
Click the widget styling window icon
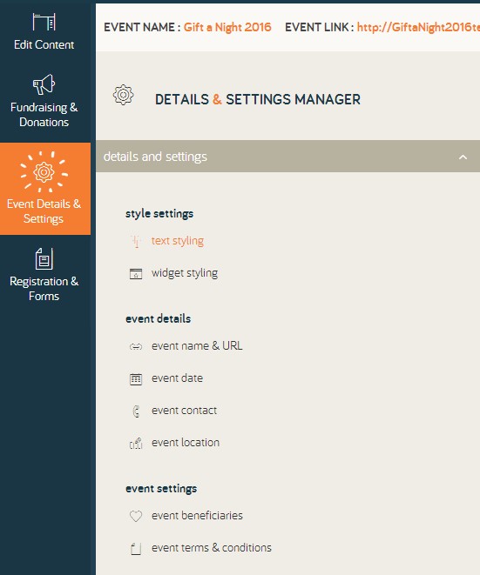[x=136, y=273]
